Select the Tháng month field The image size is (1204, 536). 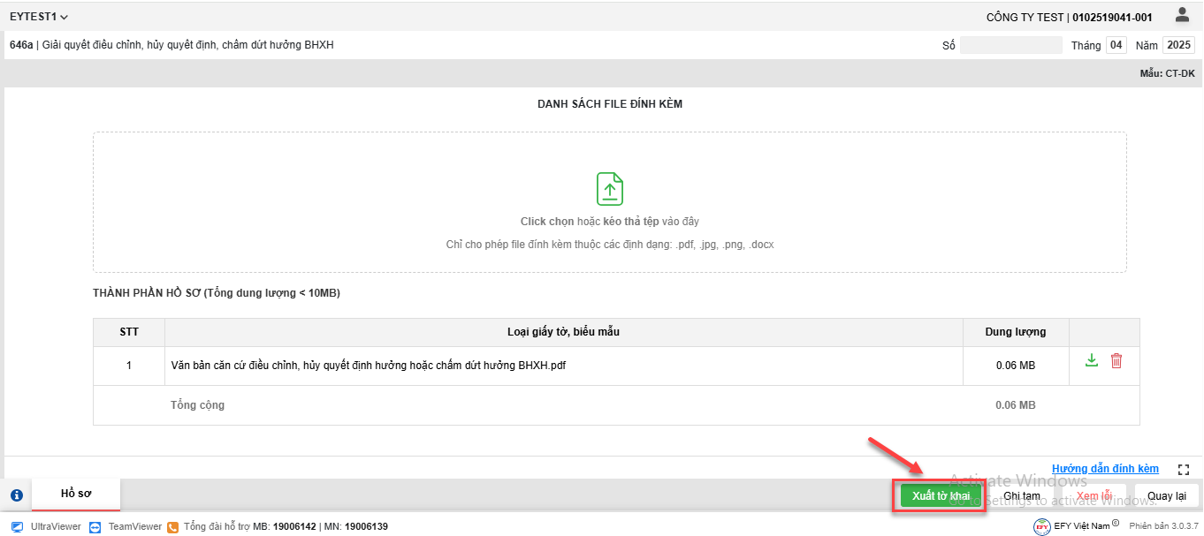pos(1116,45)
